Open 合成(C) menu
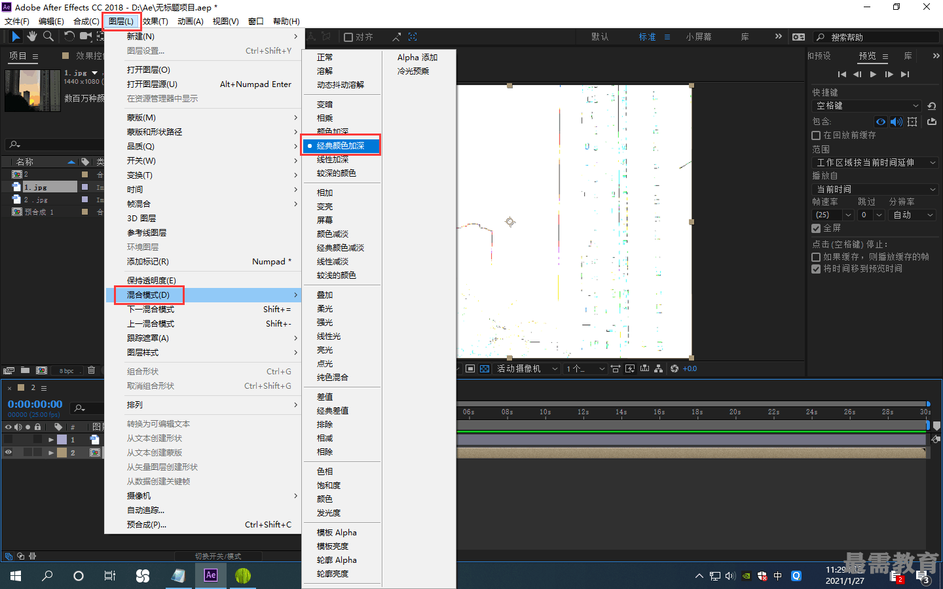This screenshot has height=589, width=943. pyautogui.click(x=86, y=21)
